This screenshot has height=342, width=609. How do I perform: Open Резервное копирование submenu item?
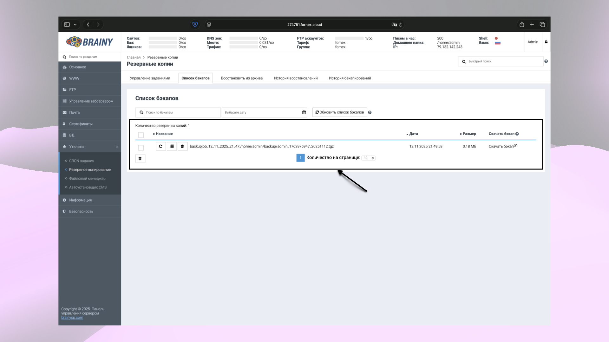[90, 170]
